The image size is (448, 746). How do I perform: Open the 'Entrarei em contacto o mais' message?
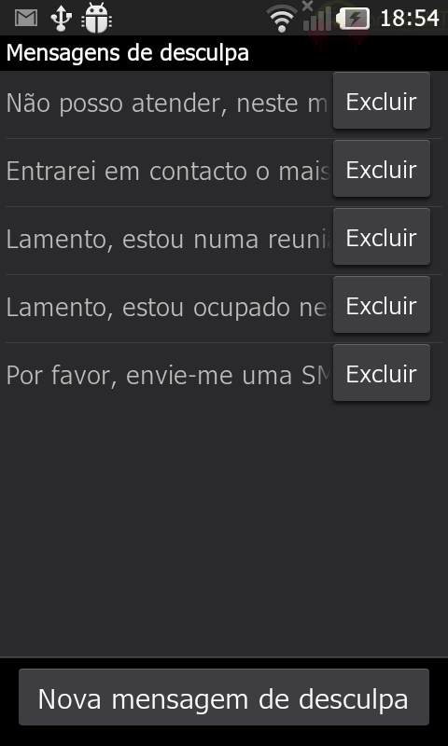point(168,172)
